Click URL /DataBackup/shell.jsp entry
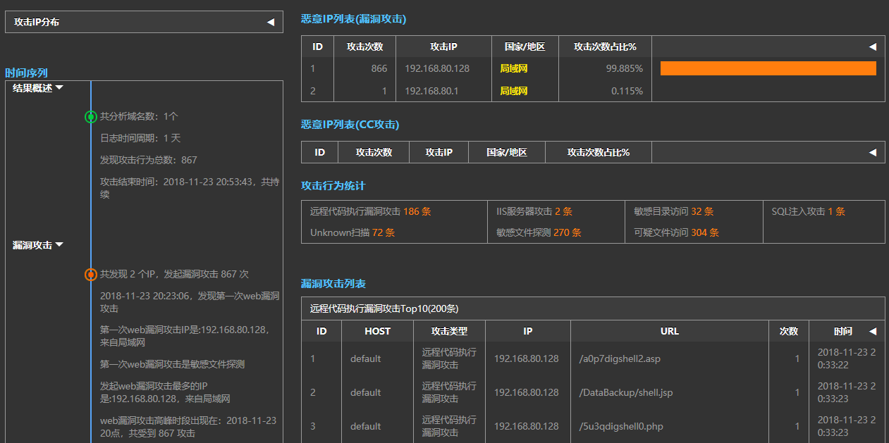 pos(625,392)
